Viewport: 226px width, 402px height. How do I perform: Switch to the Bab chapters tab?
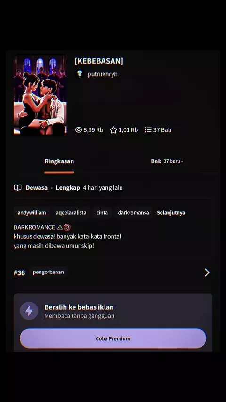[156, 161]
